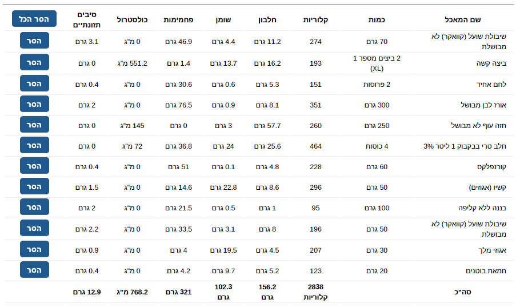Remove the ביצה קשה row
This screenshot has height=307, width=520.
pos(34,62)
